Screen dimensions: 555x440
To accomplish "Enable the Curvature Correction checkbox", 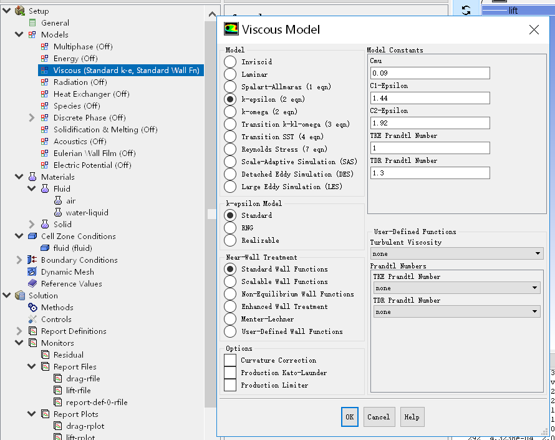I will pyautogui.click(x=230, y=360).
